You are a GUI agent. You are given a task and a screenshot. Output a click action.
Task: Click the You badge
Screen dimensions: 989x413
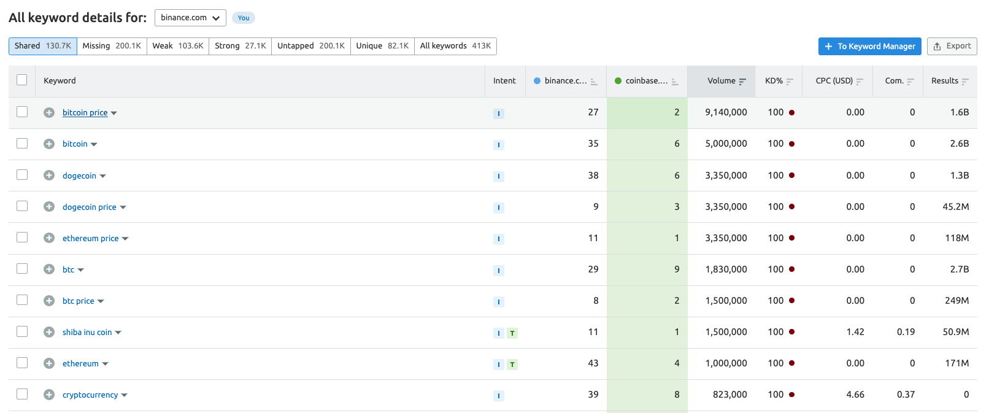[x=244, y=18]
